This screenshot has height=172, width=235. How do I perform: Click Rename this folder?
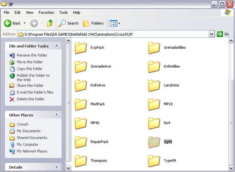(x=32, y=55)
